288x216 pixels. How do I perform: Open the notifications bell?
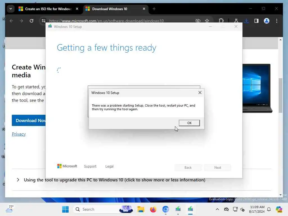point(269,209)
